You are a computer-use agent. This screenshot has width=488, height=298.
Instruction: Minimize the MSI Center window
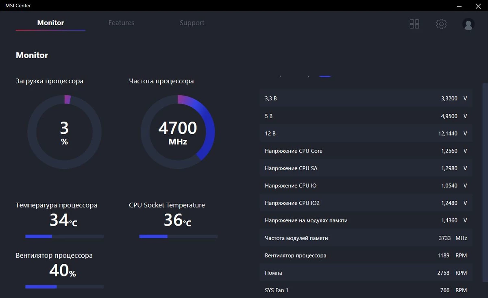pyautogui.click(x=459, y=6)
